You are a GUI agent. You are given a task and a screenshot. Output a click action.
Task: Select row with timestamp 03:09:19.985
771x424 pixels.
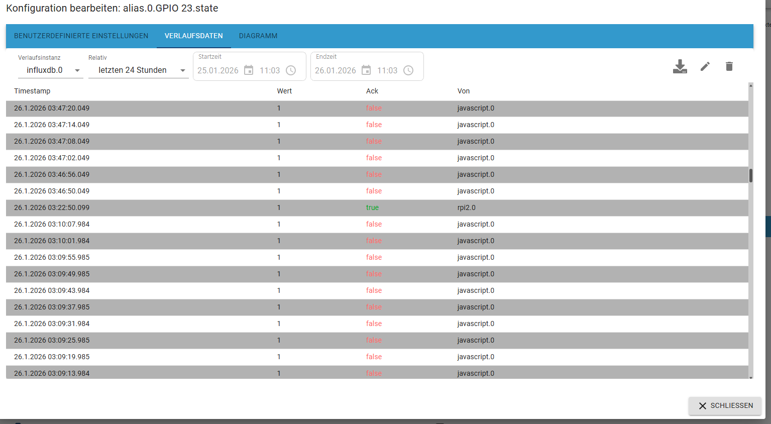pos(377,357)
